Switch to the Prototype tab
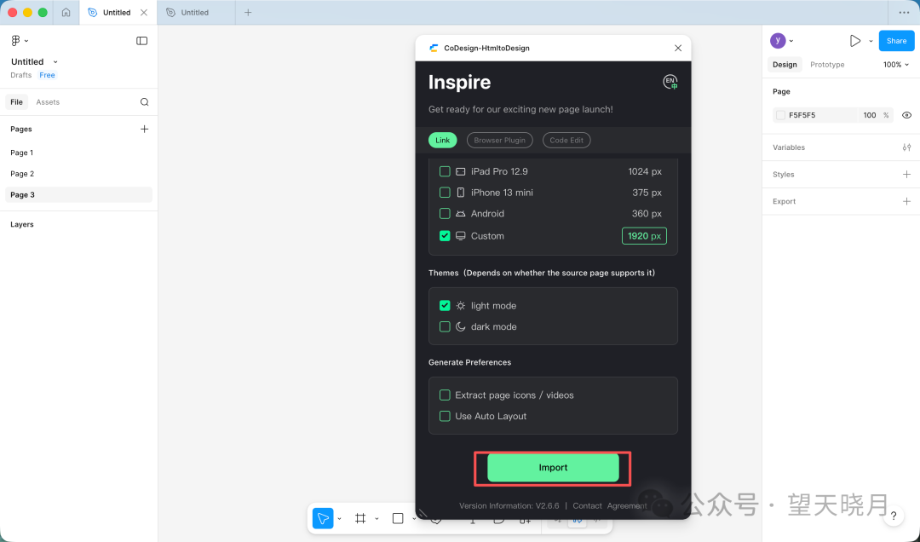This screenshot has width=920, height=542. 827,65
